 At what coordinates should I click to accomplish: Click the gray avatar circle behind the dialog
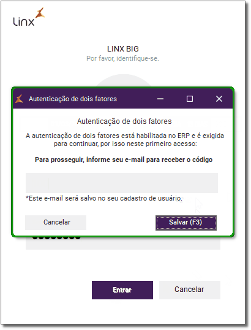coord(124,80)
